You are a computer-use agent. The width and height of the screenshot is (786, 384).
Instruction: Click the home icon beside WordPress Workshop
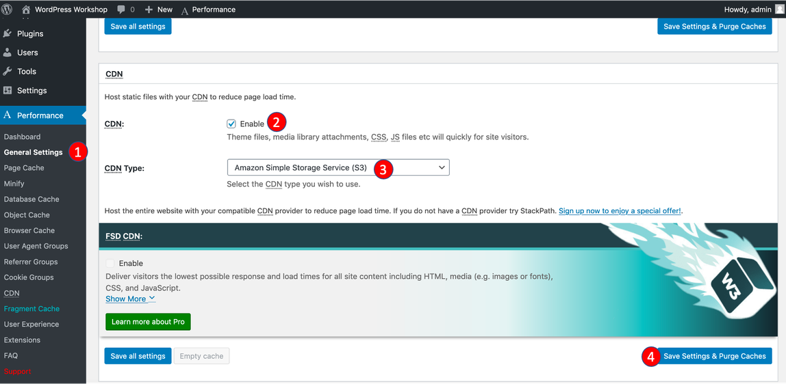pos(26,9)
